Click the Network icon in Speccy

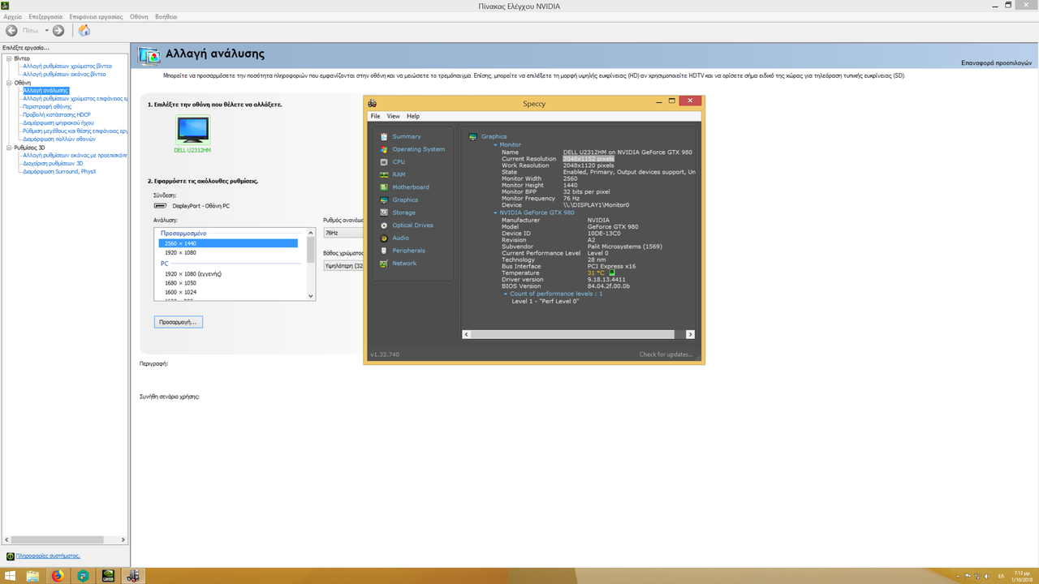pyautogui.click(x=383, y=264)
